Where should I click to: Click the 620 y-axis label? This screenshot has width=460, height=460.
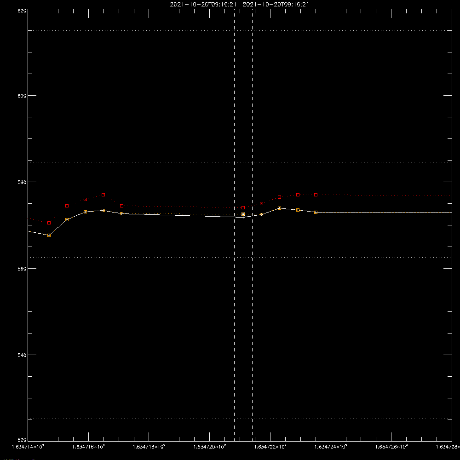[22, 11]
